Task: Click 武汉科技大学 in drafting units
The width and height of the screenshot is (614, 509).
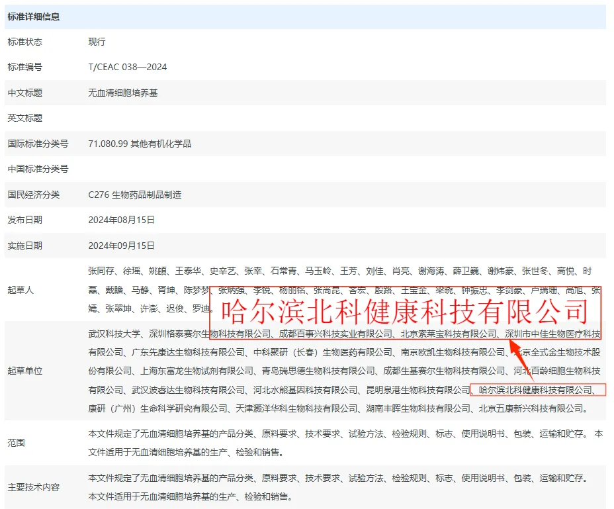Action: click(114, 334)
